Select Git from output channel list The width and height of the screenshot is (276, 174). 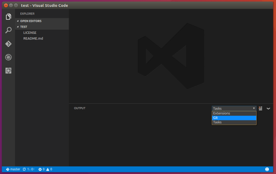coord(234,118)
